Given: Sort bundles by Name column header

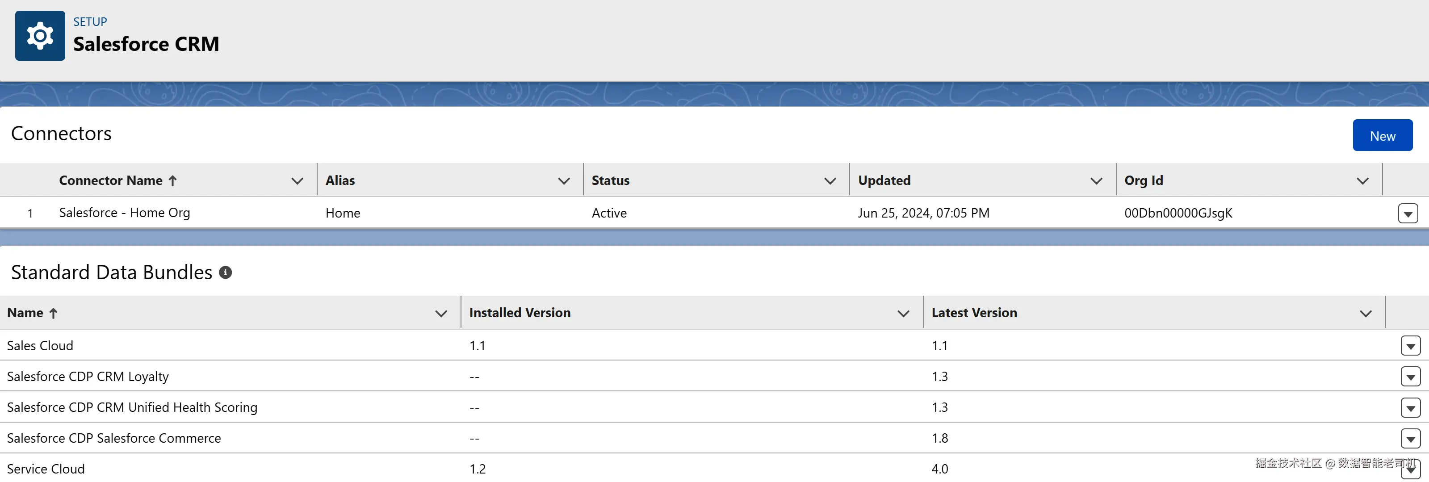Looking at the screenshot, I should (32, 313).
